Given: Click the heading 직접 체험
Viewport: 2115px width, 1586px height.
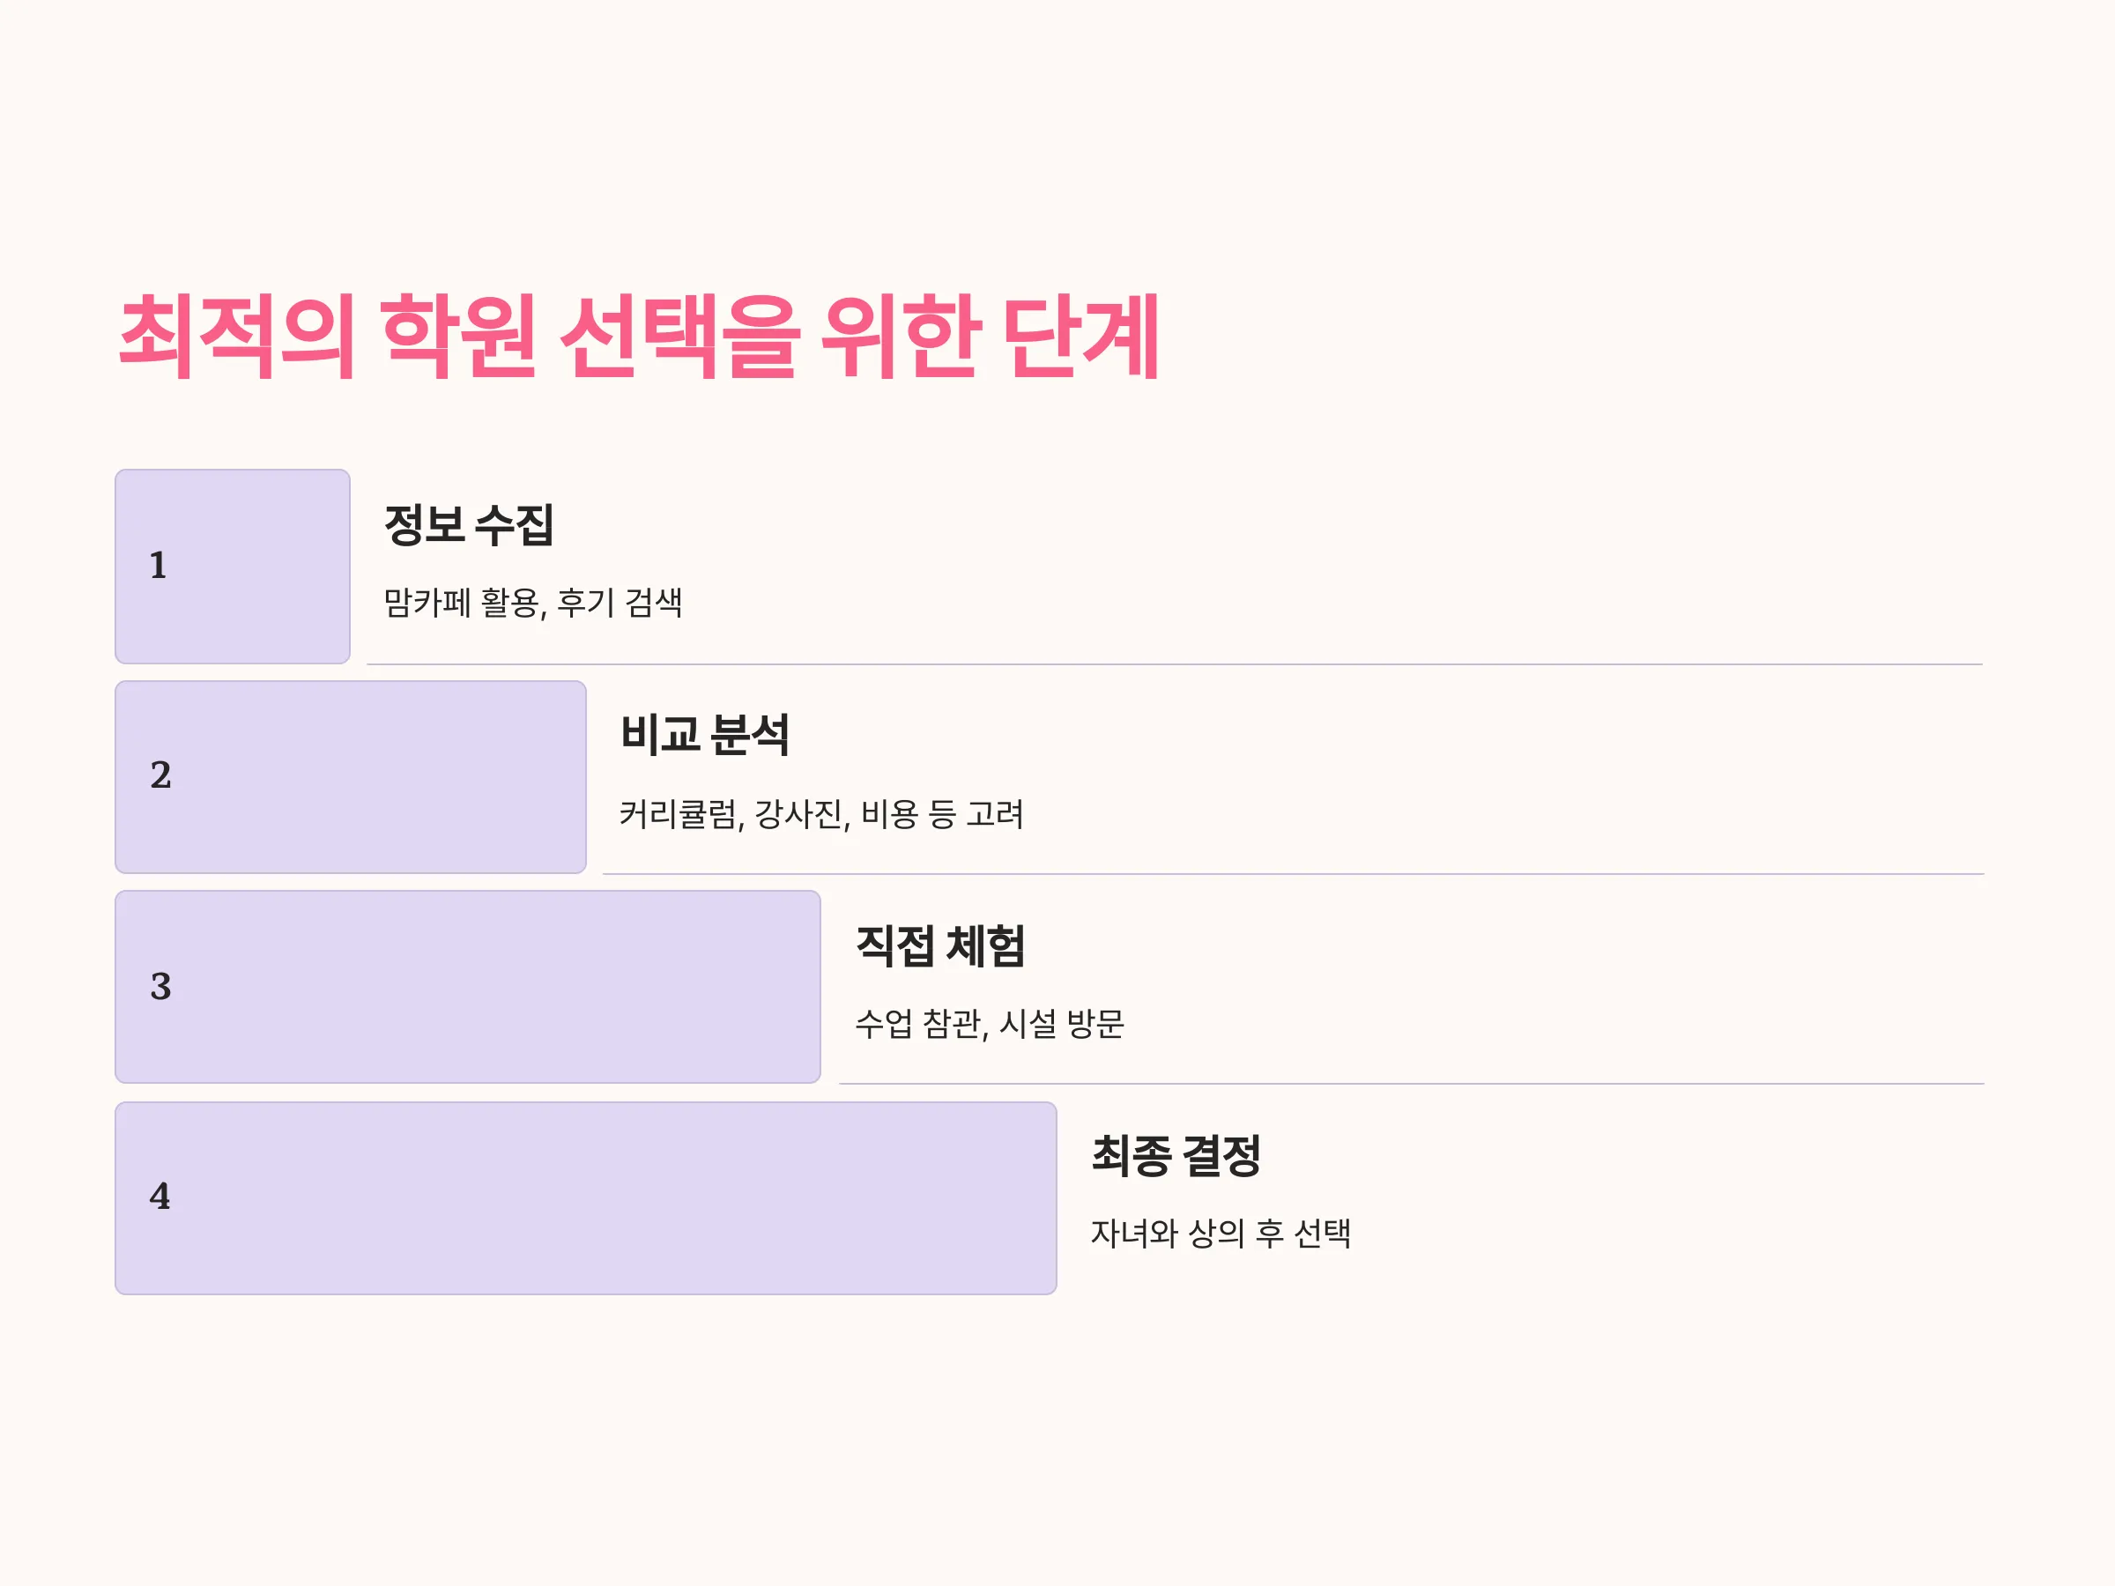Looking at the screenshot, I should pyautogui.click(x=940, y=945).
